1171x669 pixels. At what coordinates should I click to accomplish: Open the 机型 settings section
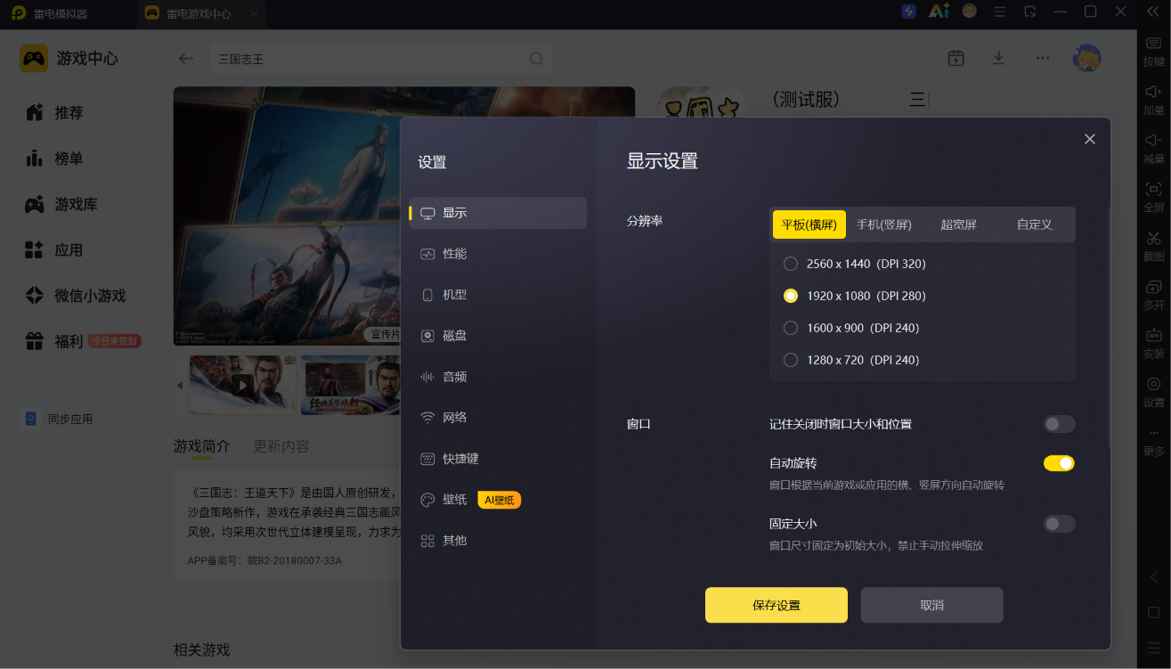click(x=498, y=295)
